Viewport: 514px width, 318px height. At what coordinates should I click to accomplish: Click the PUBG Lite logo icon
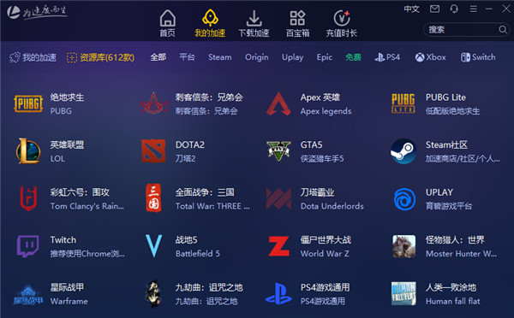[403, 103]
